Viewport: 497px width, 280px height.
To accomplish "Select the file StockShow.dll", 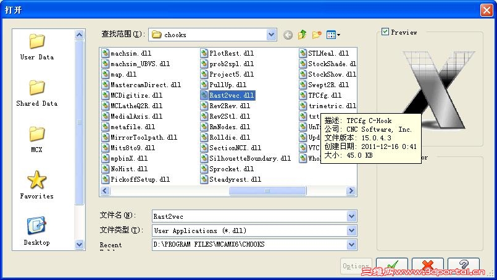I will (x=328, y=74).
